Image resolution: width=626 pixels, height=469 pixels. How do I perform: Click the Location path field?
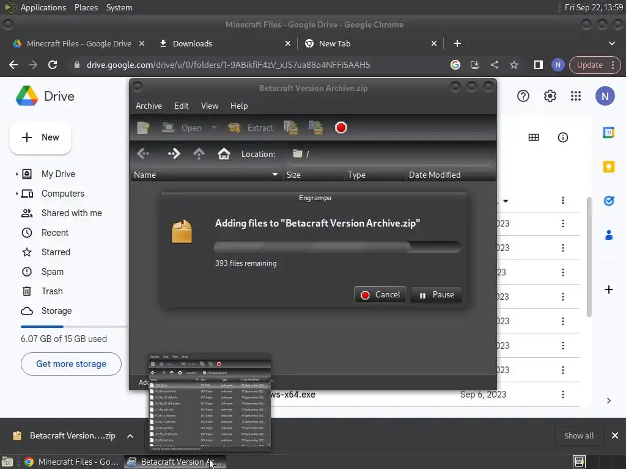point(389,154)
